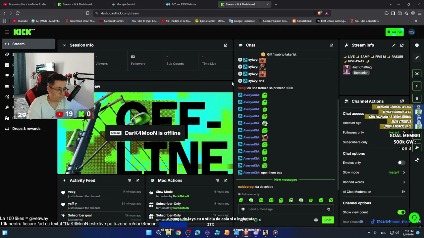Open Google Chrome from taskbar

[x=178, y=233]
